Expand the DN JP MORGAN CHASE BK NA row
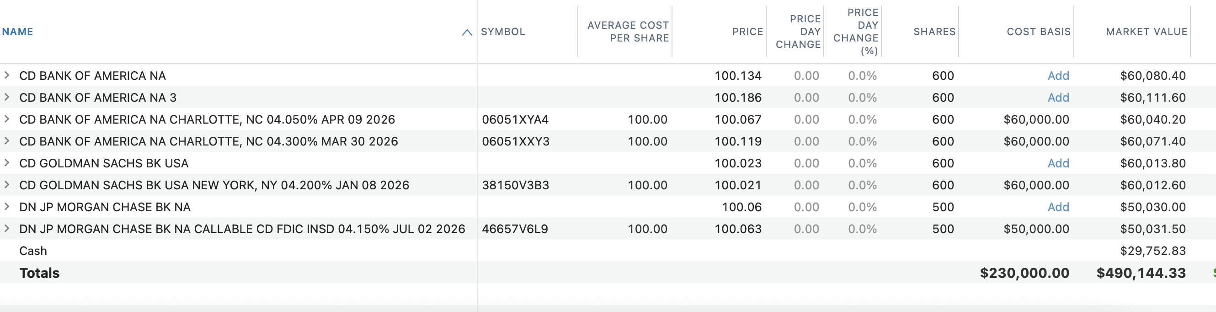This screenshot has height=312, width=1216. (6, 207)
